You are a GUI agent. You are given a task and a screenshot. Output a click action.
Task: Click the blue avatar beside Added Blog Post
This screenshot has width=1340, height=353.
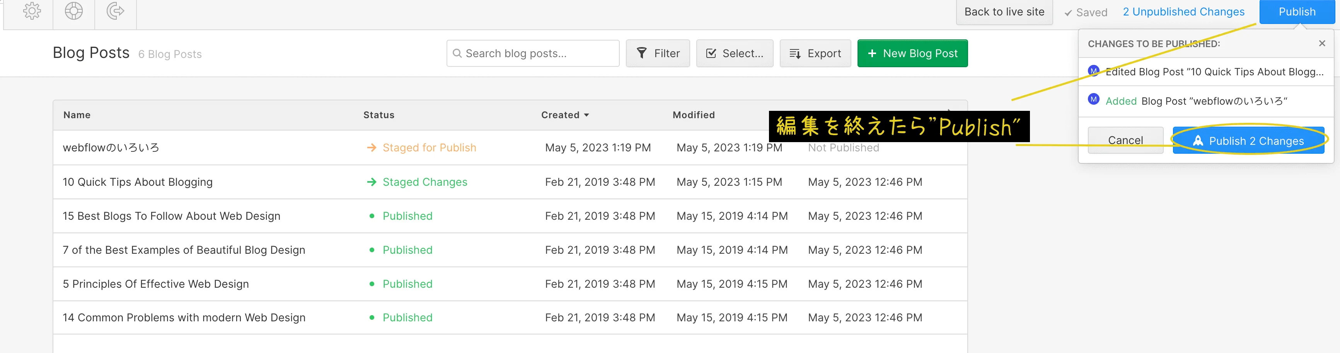pos(1093,100)
